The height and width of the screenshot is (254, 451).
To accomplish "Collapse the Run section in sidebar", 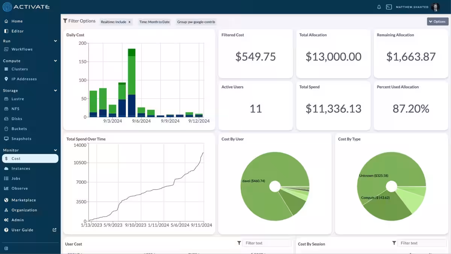I will 55,41.
